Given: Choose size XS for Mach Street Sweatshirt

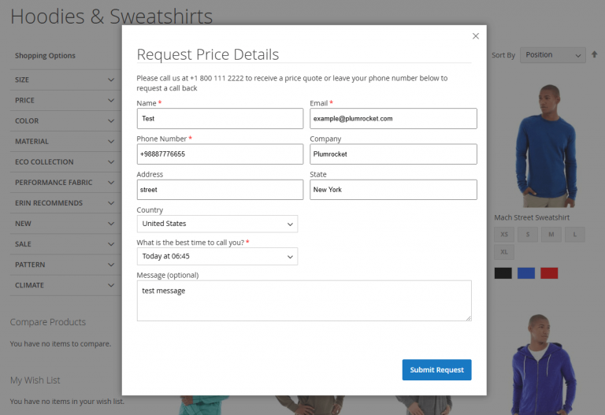Looking at the screenshot, I should [x=503, y=235].
